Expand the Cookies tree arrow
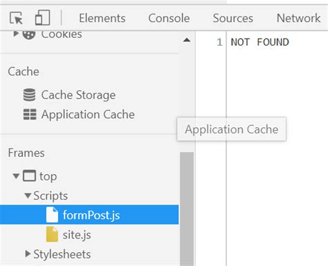This screenshot has width=328, height=266. click(16, 34)
